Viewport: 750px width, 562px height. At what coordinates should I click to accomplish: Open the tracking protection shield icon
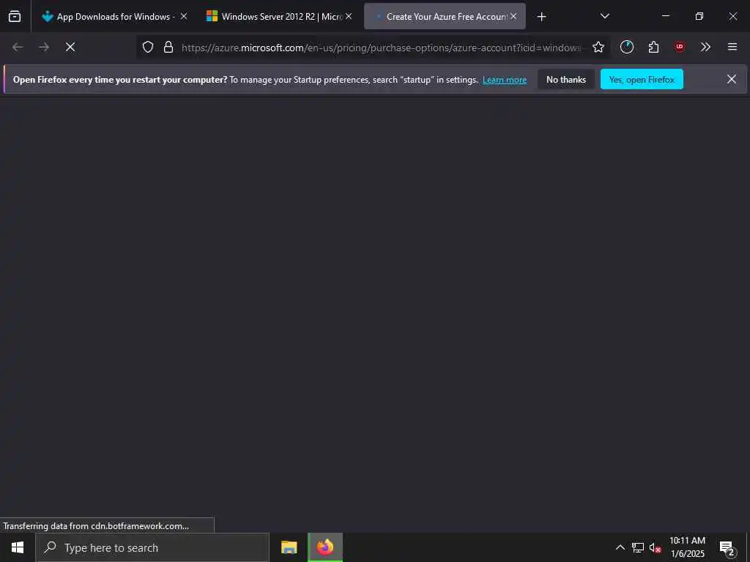[148, 47]
